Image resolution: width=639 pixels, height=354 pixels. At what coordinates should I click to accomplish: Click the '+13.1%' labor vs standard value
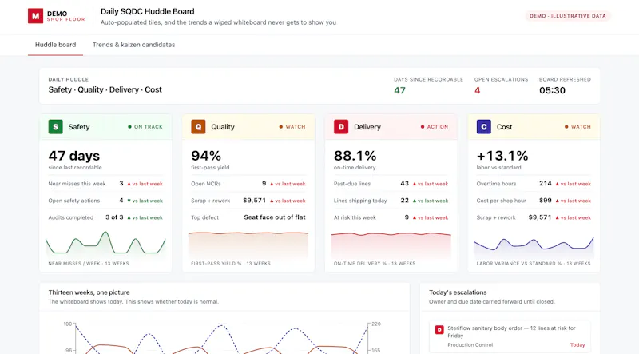point(502,156)
